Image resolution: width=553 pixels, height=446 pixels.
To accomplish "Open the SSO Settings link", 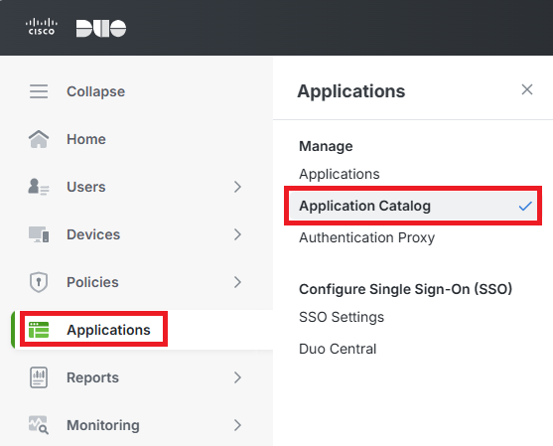I will 342,317.
